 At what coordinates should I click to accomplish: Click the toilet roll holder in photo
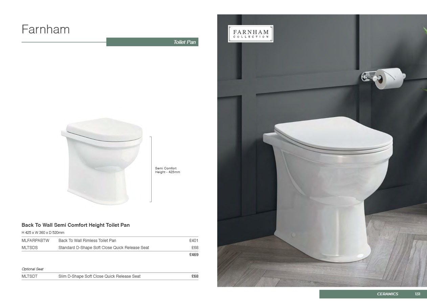[383, 78]
